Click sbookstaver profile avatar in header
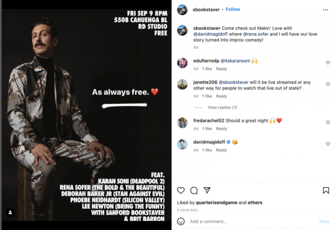This screenshot has width=334, height=230. click(x=183, y=10)
